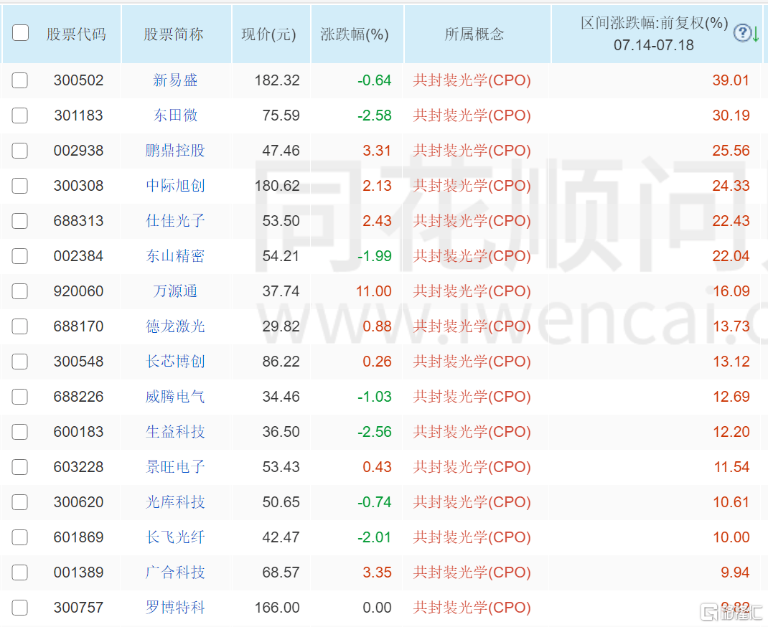Image resolution: width=768 pixels, height=627 pixels.
Task: Select the checkbox next to 罗博特科
Action: coord(19,608)
